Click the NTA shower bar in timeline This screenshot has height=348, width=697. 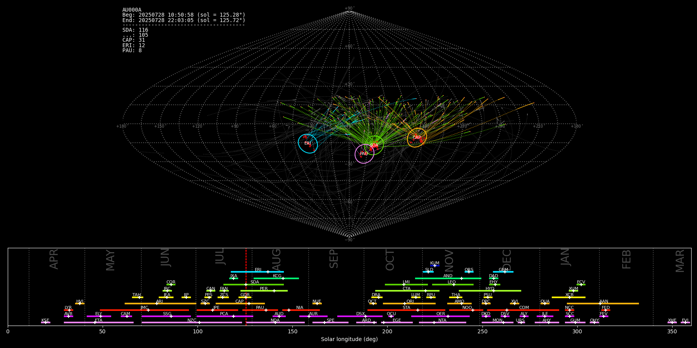(442, 322)
